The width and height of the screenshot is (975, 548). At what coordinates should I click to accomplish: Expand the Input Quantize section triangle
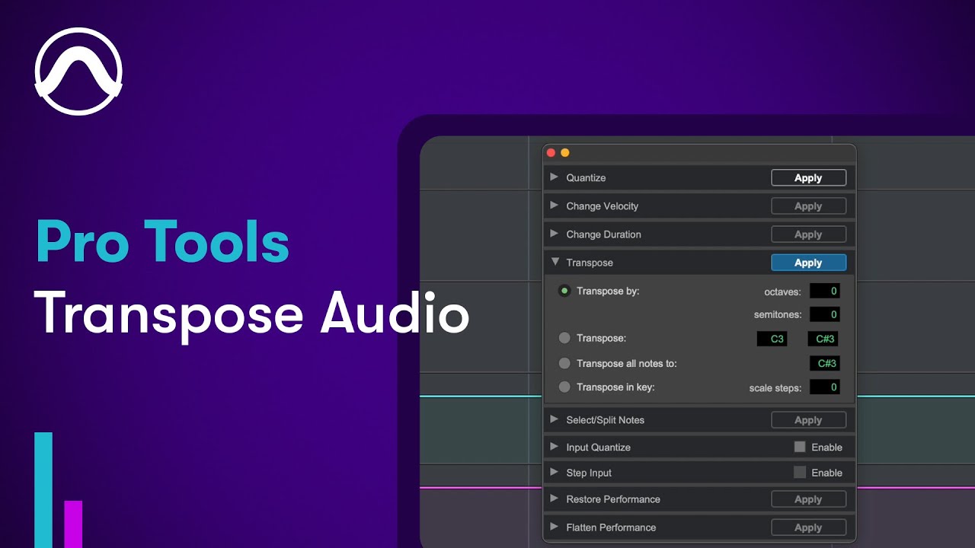[x=555, y=447]
